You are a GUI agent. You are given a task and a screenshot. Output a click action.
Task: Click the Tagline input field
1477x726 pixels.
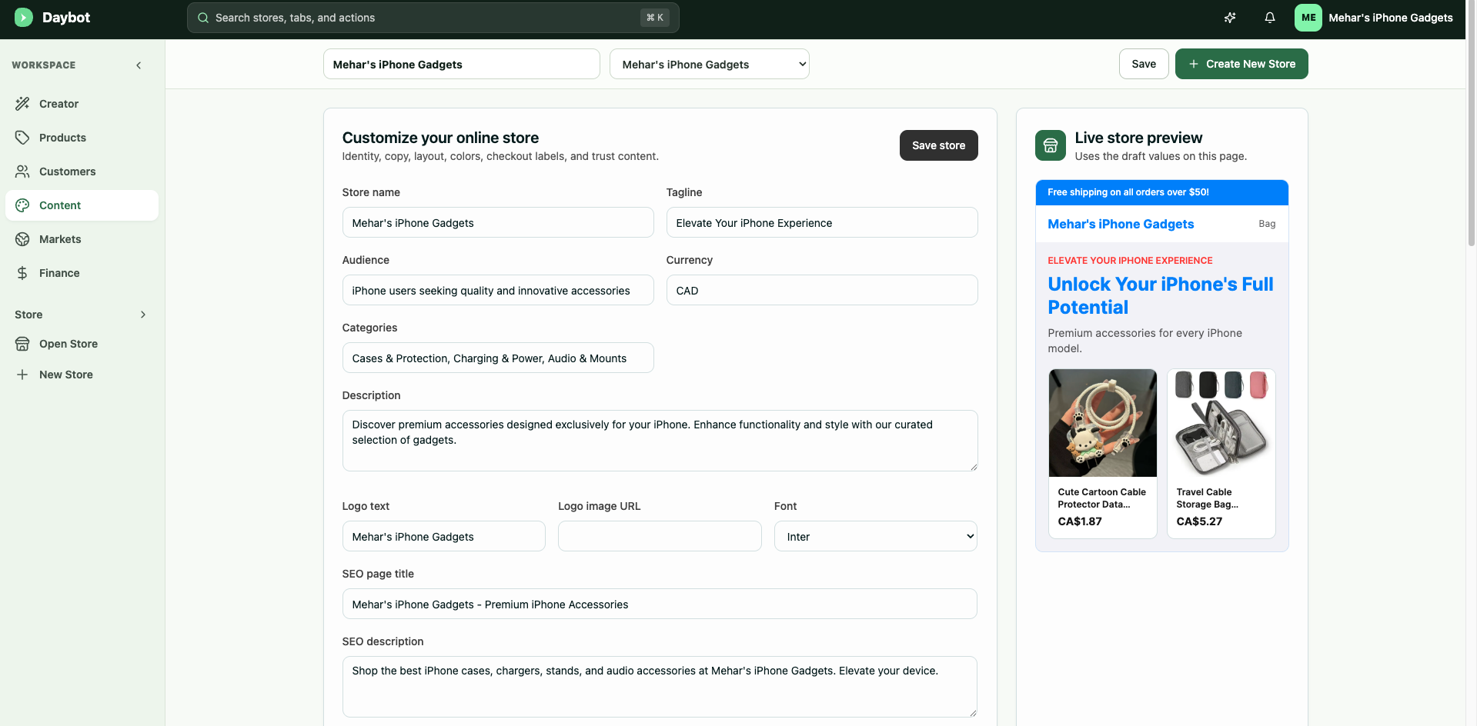(x=822, y=222)
